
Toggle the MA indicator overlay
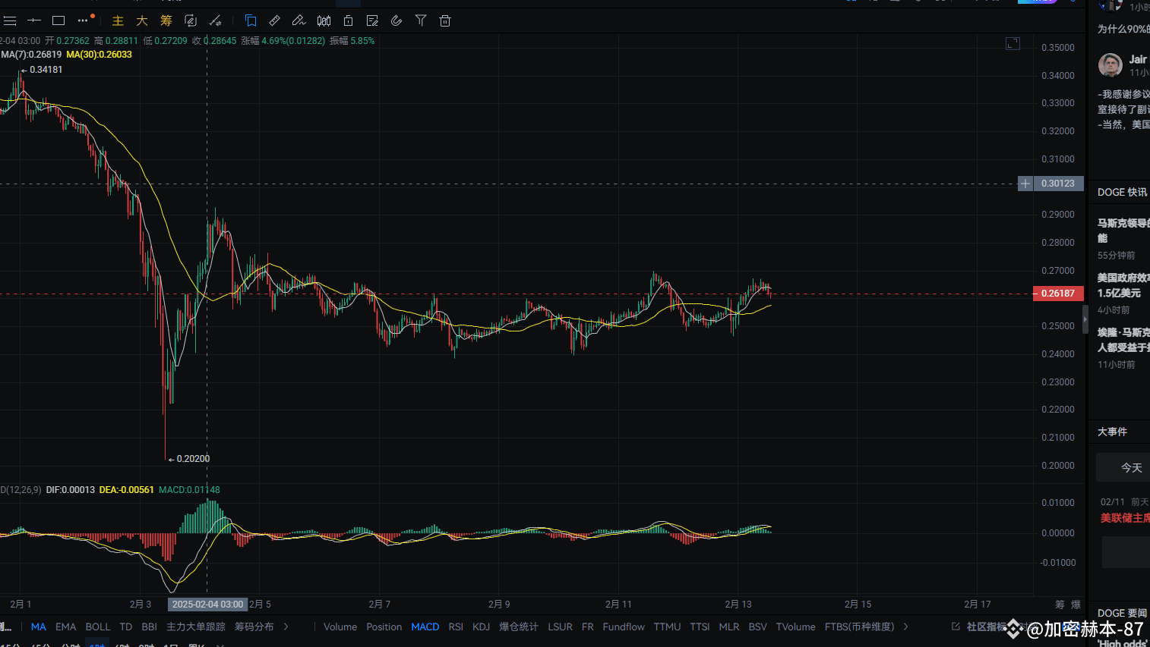click(x=38, y=627)
